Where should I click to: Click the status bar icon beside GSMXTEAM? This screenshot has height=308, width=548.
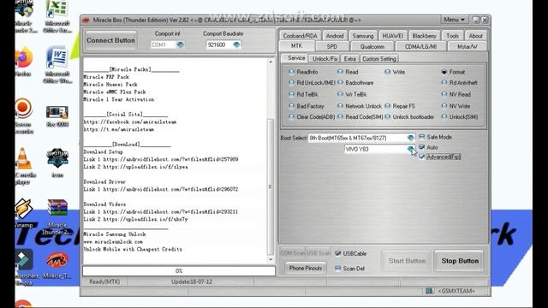(x=429, y=291)
